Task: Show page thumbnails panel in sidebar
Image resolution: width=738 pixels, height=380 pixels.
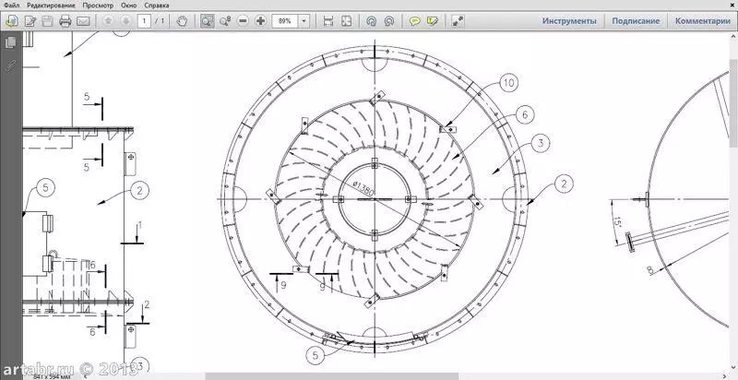Action: tap(10, 42)
